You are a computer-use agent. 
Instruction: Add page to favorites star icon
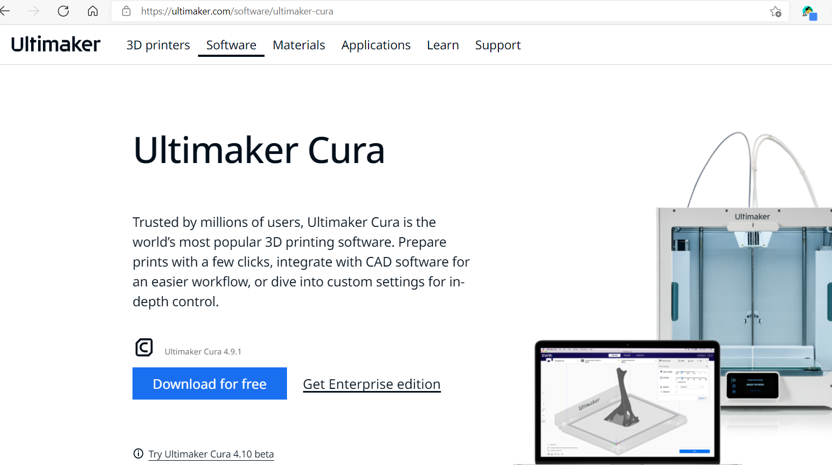point(775,11)
